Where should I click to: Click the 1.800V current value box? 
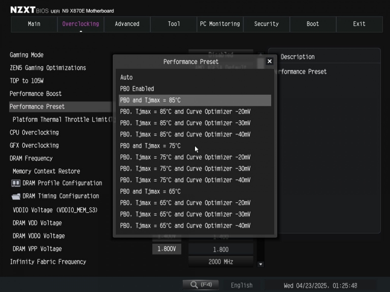click(x=167, y=249)
